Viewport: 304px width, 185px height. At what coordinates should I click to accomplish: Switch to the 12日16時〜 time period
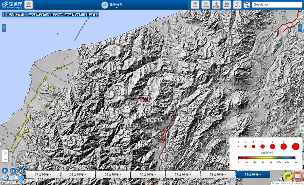coord(218,174)
